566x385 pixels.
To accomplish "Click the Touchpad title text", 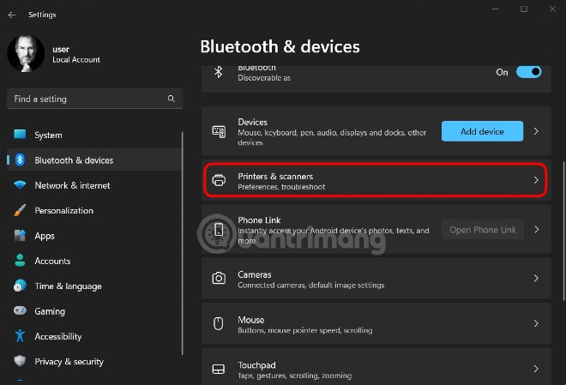I will (256, 364).
